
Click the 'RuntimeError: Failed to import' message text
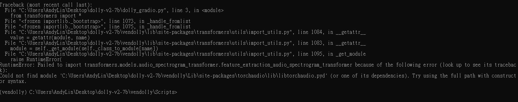pyautogui.click(x=41, y=65)
